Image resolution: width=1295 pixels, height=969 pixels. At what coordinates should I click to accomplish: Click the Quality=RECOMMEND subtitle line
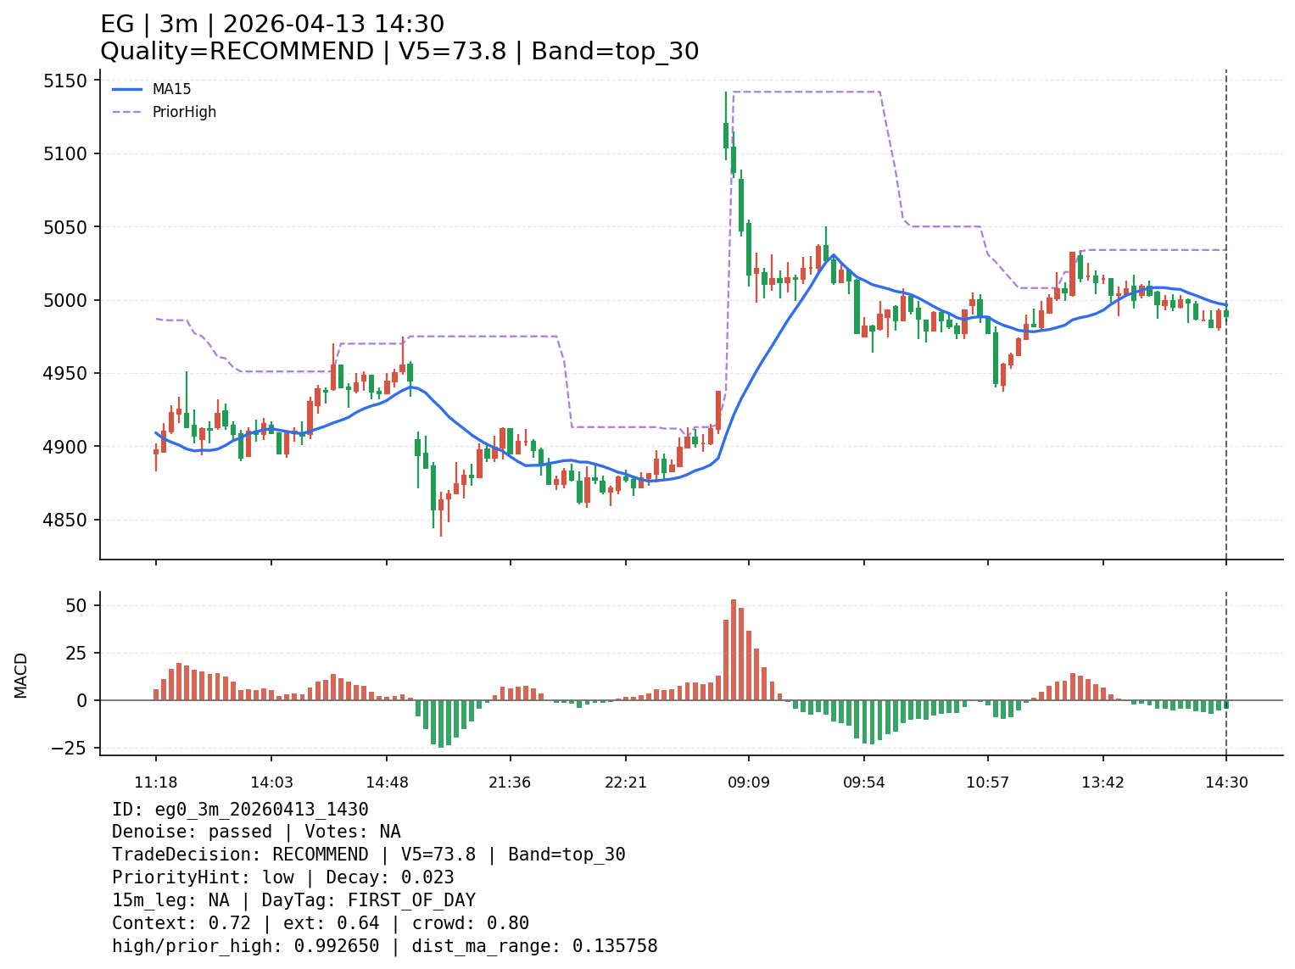(399, 52)
